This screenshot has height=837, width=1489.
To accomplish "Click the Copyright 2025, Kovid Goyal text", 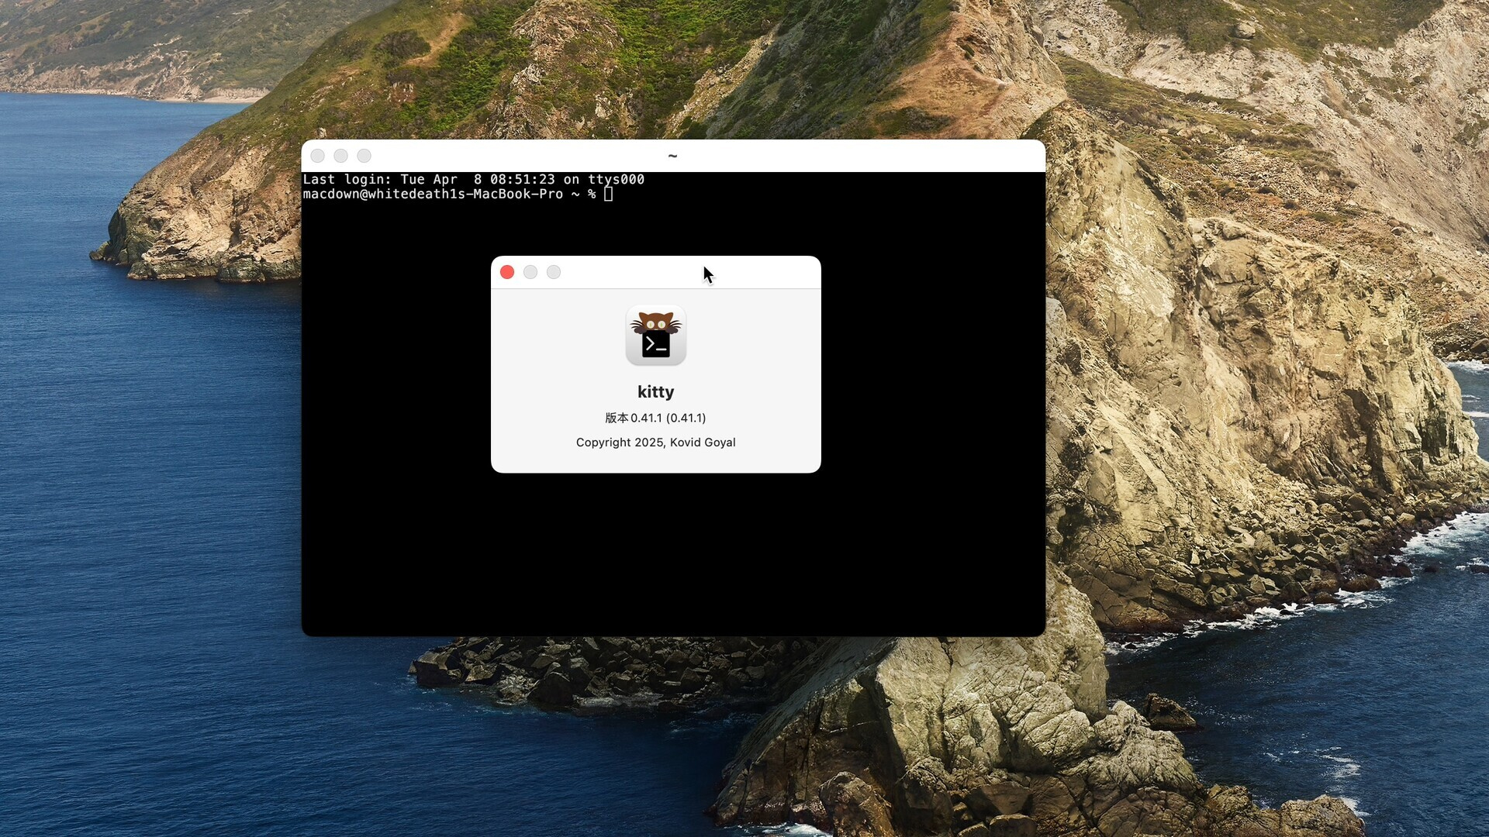I will (656, 443).
